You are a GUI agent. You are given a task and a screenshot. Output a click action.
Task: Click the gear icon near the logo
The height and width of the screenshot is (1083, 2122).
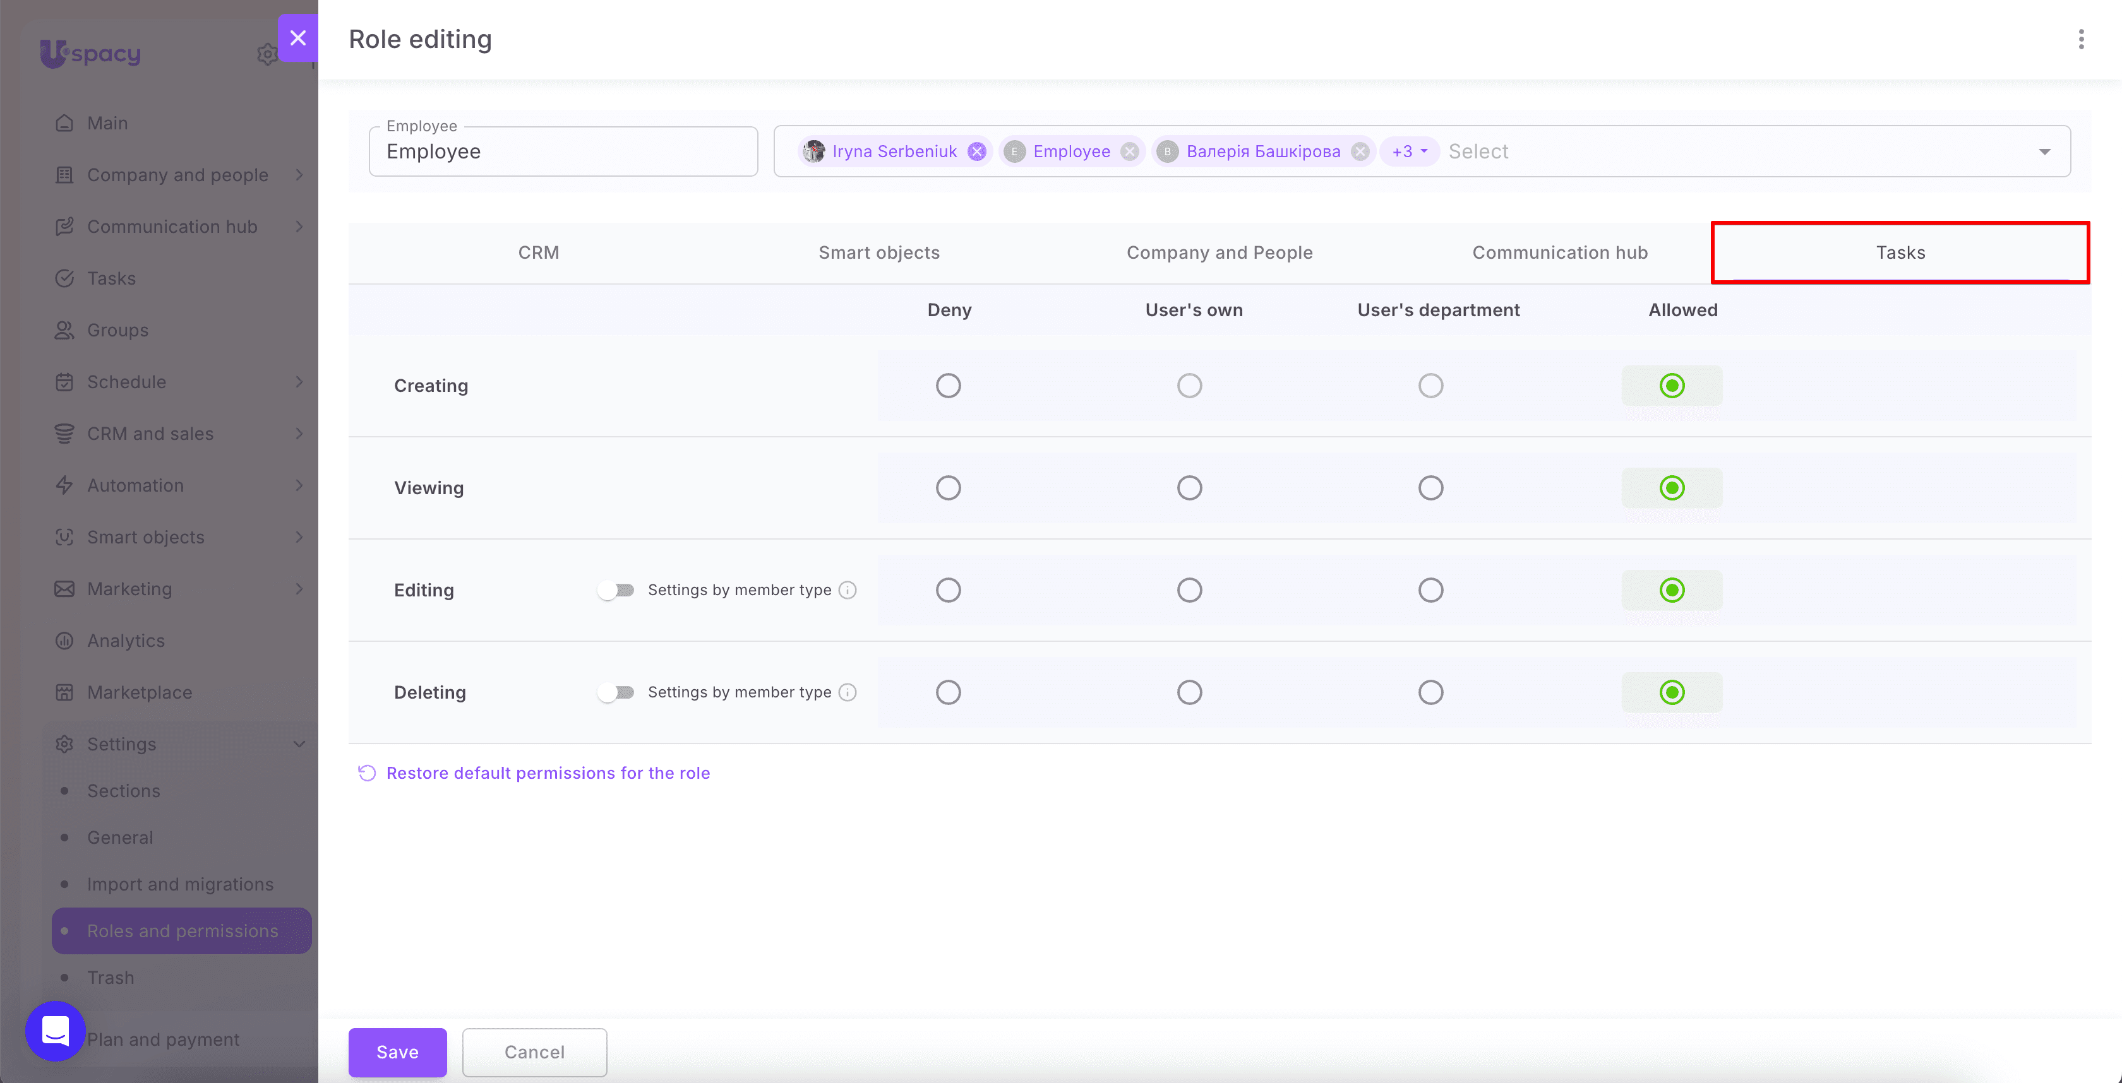(x=267, y=54)
